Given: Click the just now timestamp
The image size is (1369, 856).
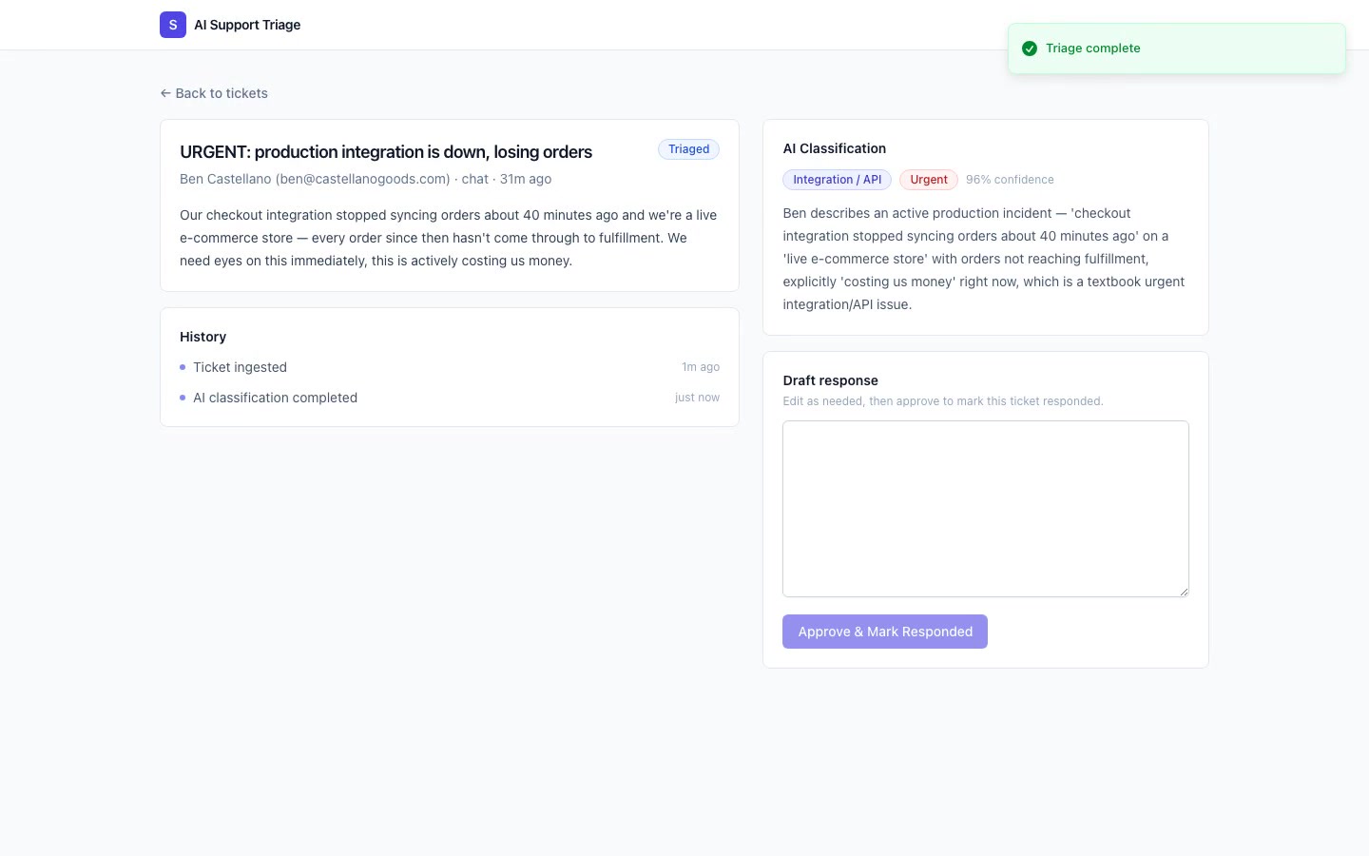Looking at the screenshot, I should [697, 398].
